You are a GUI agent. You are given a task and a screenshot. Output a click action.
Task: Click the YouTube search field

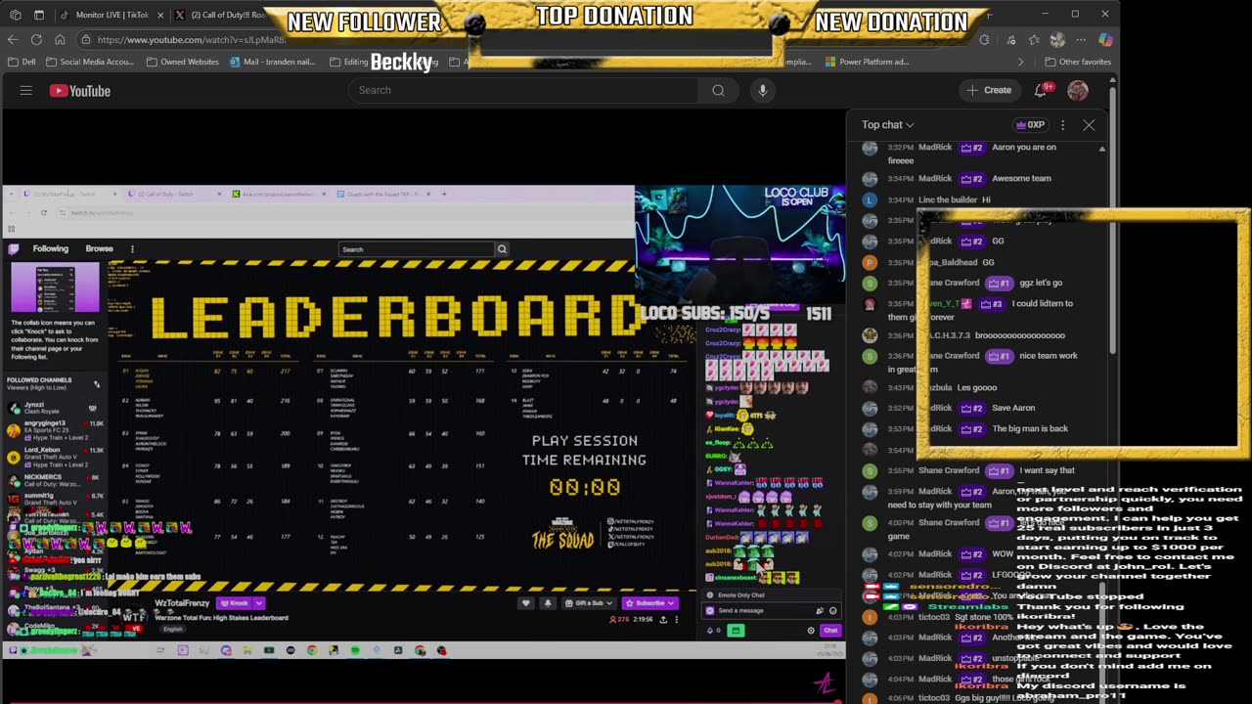[523, 90]
